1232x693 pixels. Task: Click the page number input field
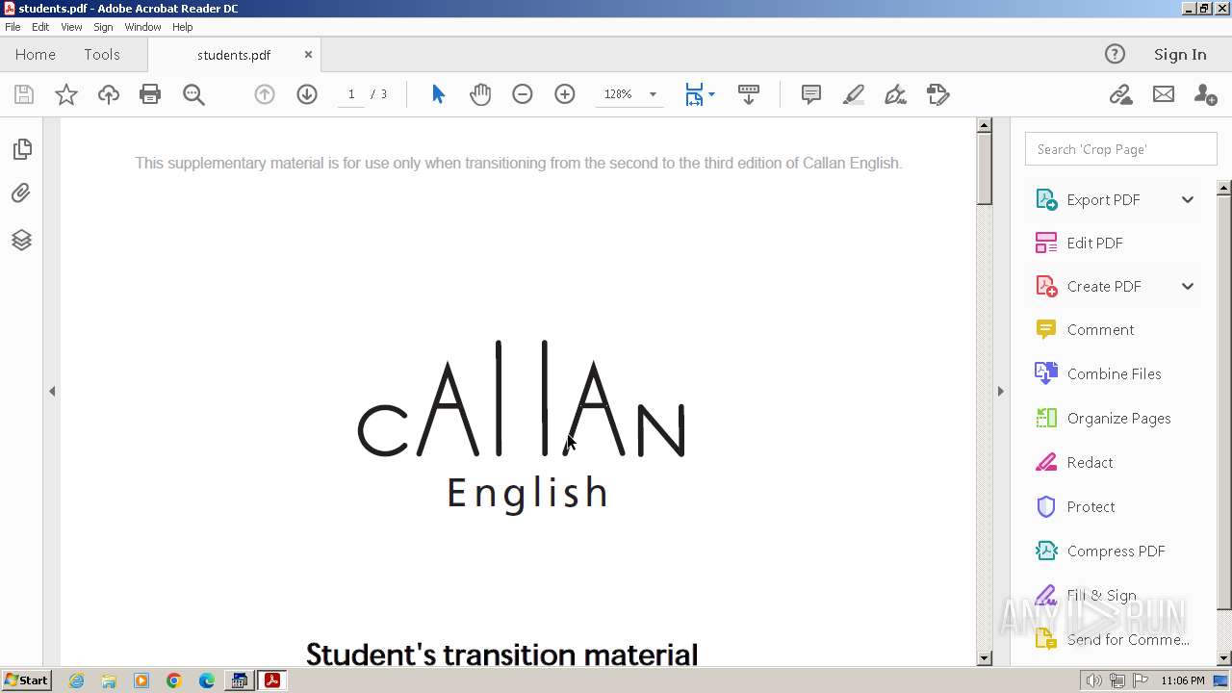(x=351, y=94)
